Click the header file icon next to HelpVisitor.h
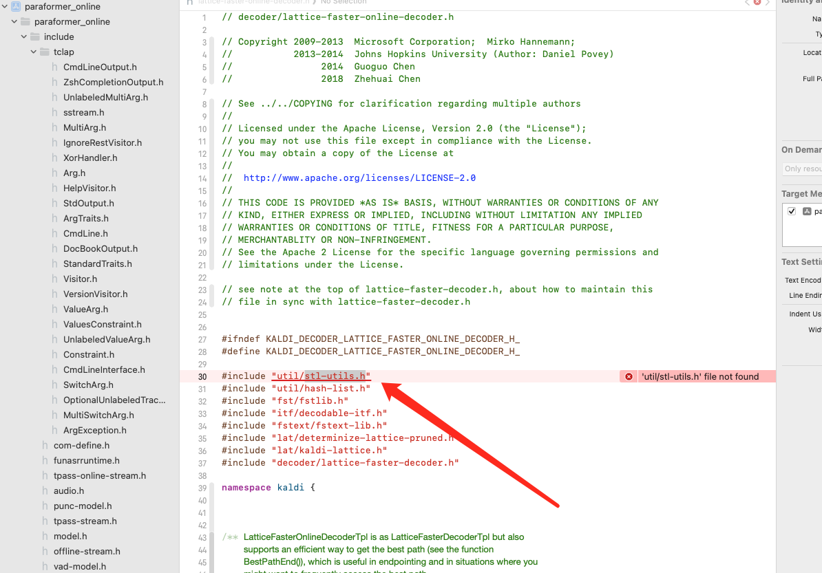The height and width of the screenshot is (573, 822). coord(54,188)
